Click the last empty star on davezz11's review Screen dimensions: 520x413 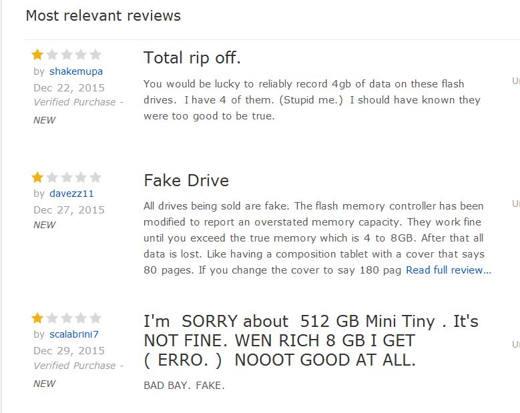(95, 177)
